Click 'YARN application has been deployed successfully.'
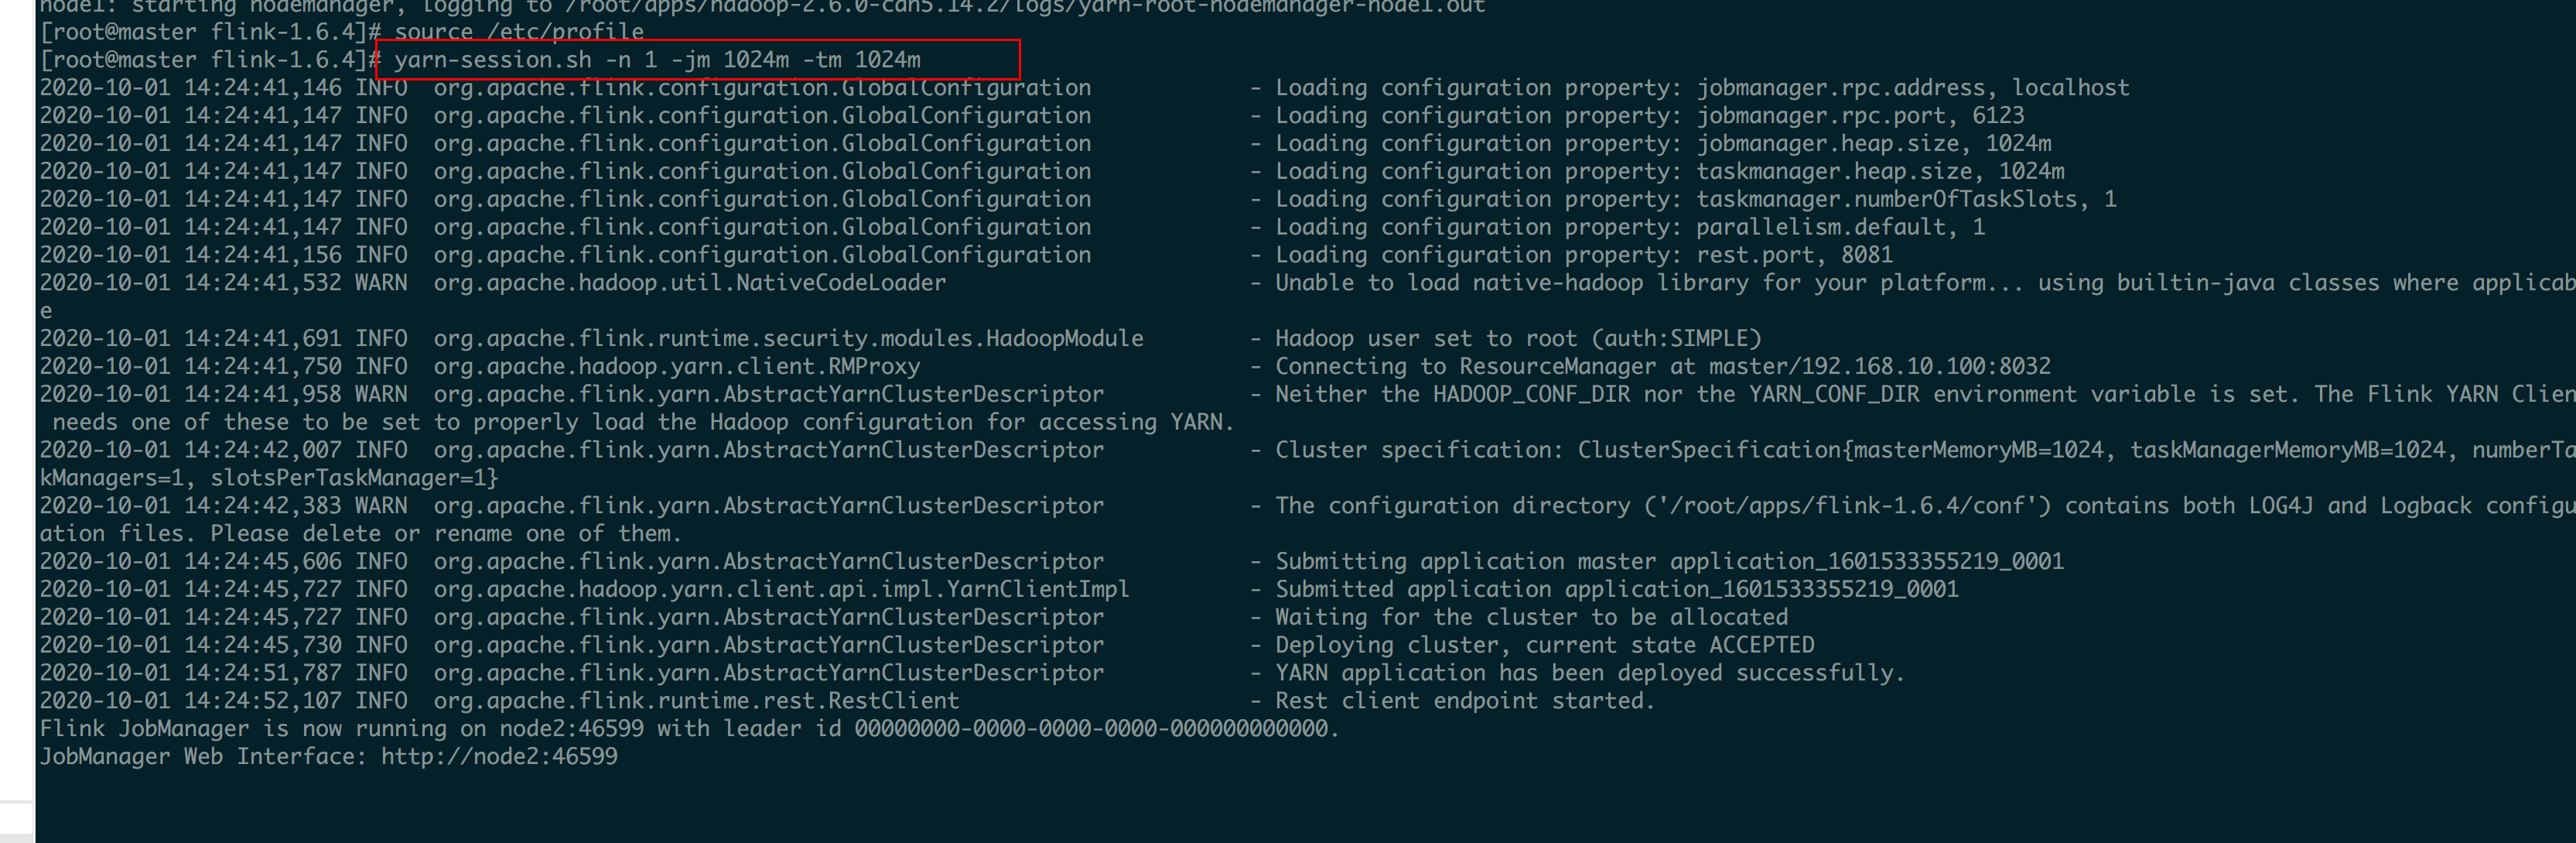The width and height of the screenshot is (2576, 843). coord(1590,673)
